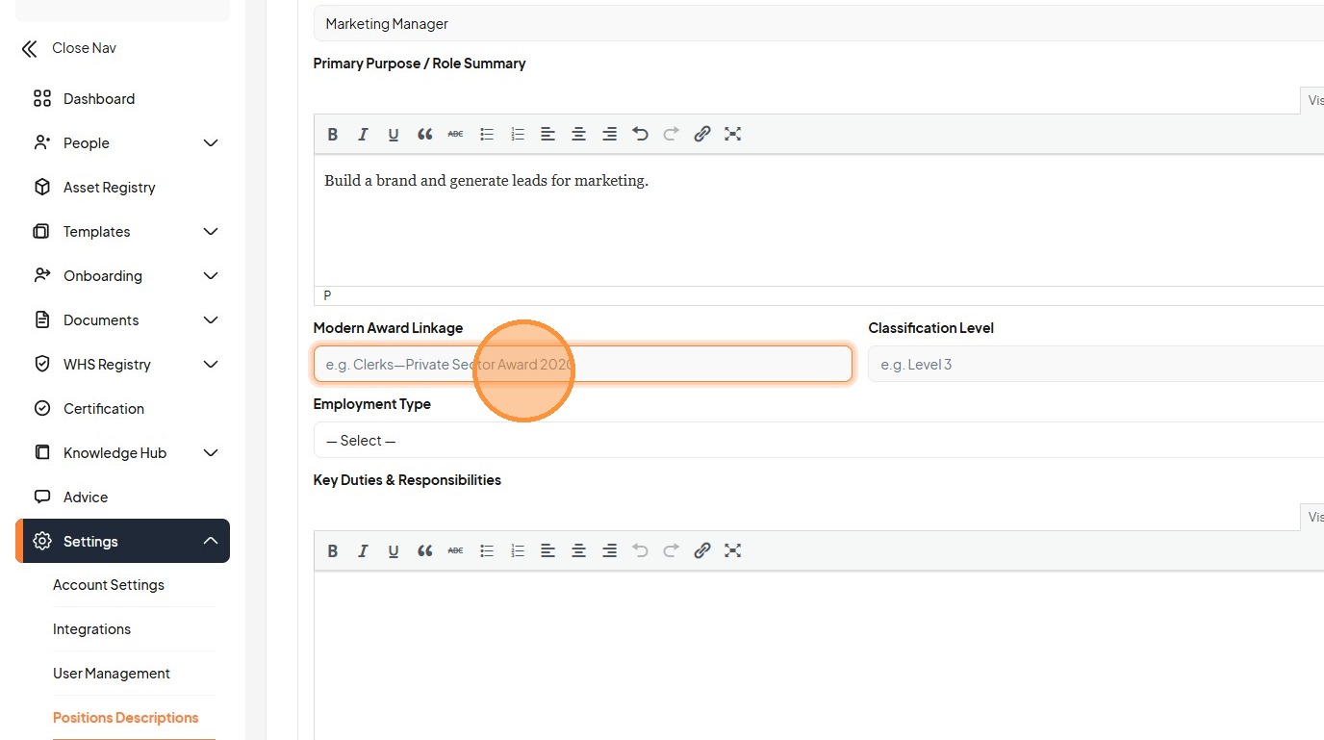
Task: Expand the People menu chevron
Action: click(211, 143)
